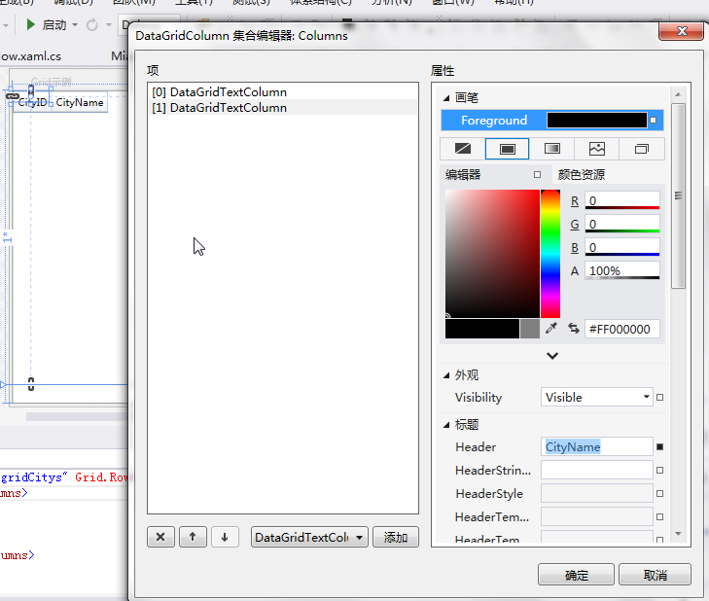The height and width of the screenshot is (601, 709).
Task: Switch to the 颜色资源 tab
Action: [581, 175]
